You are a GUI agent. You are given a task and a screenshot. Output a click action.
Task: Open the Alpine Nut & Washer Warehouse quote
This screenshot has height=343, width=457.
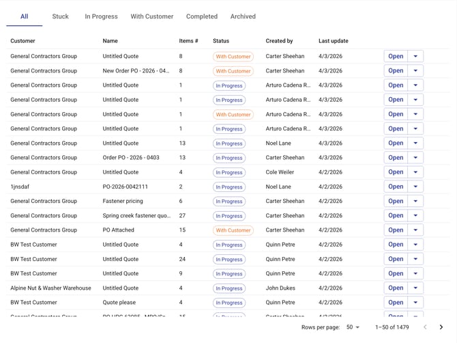[x=396, y=288]
